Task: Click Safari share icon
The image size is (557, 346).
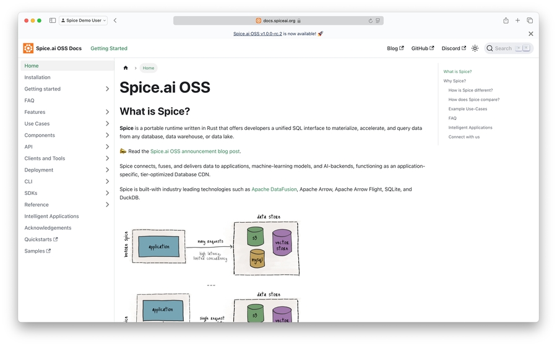Action: [x=506, y=20]
